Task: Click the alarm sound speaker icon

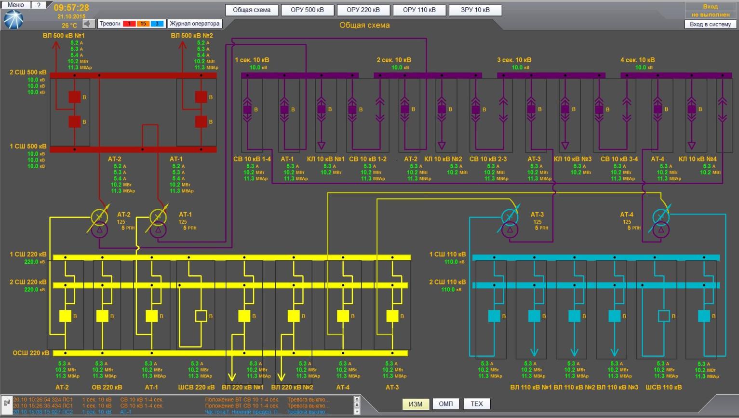Action: (x=88, y=24)
